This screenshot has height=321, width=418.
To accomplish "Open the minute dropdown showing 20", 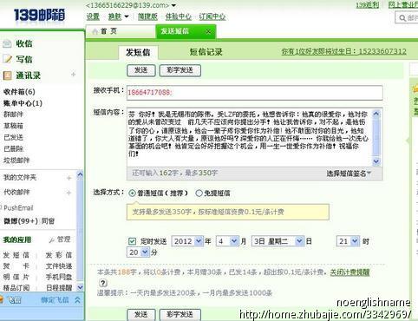I will coord(145,252).
